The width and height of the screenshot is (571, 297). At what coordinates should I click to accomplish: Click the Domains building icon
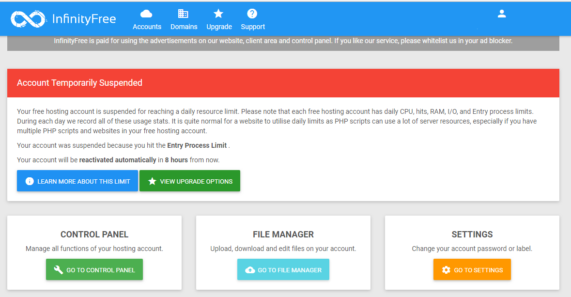tap(183, 14)
